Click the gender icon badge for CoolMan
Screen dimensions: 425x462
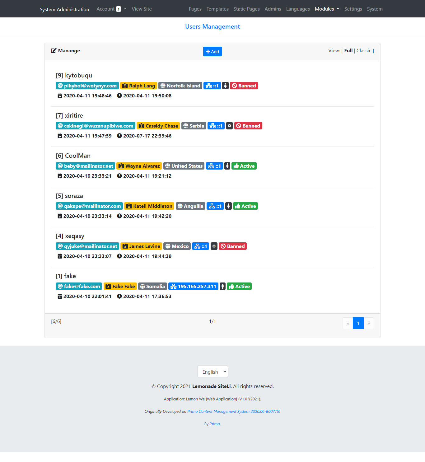(x=227, y=166)
